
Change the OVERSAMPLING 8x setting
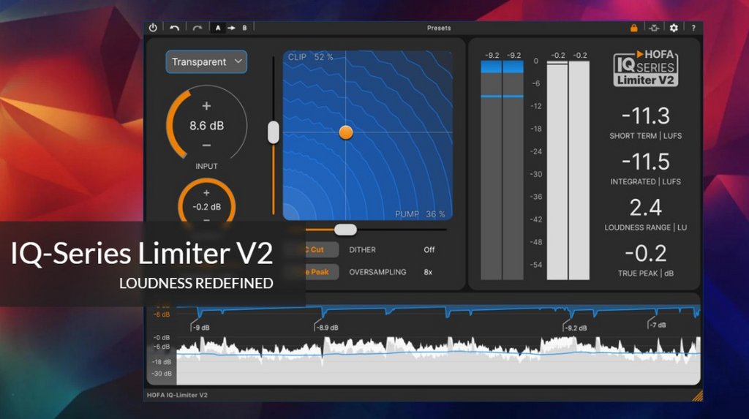click(x=428, y=272)
